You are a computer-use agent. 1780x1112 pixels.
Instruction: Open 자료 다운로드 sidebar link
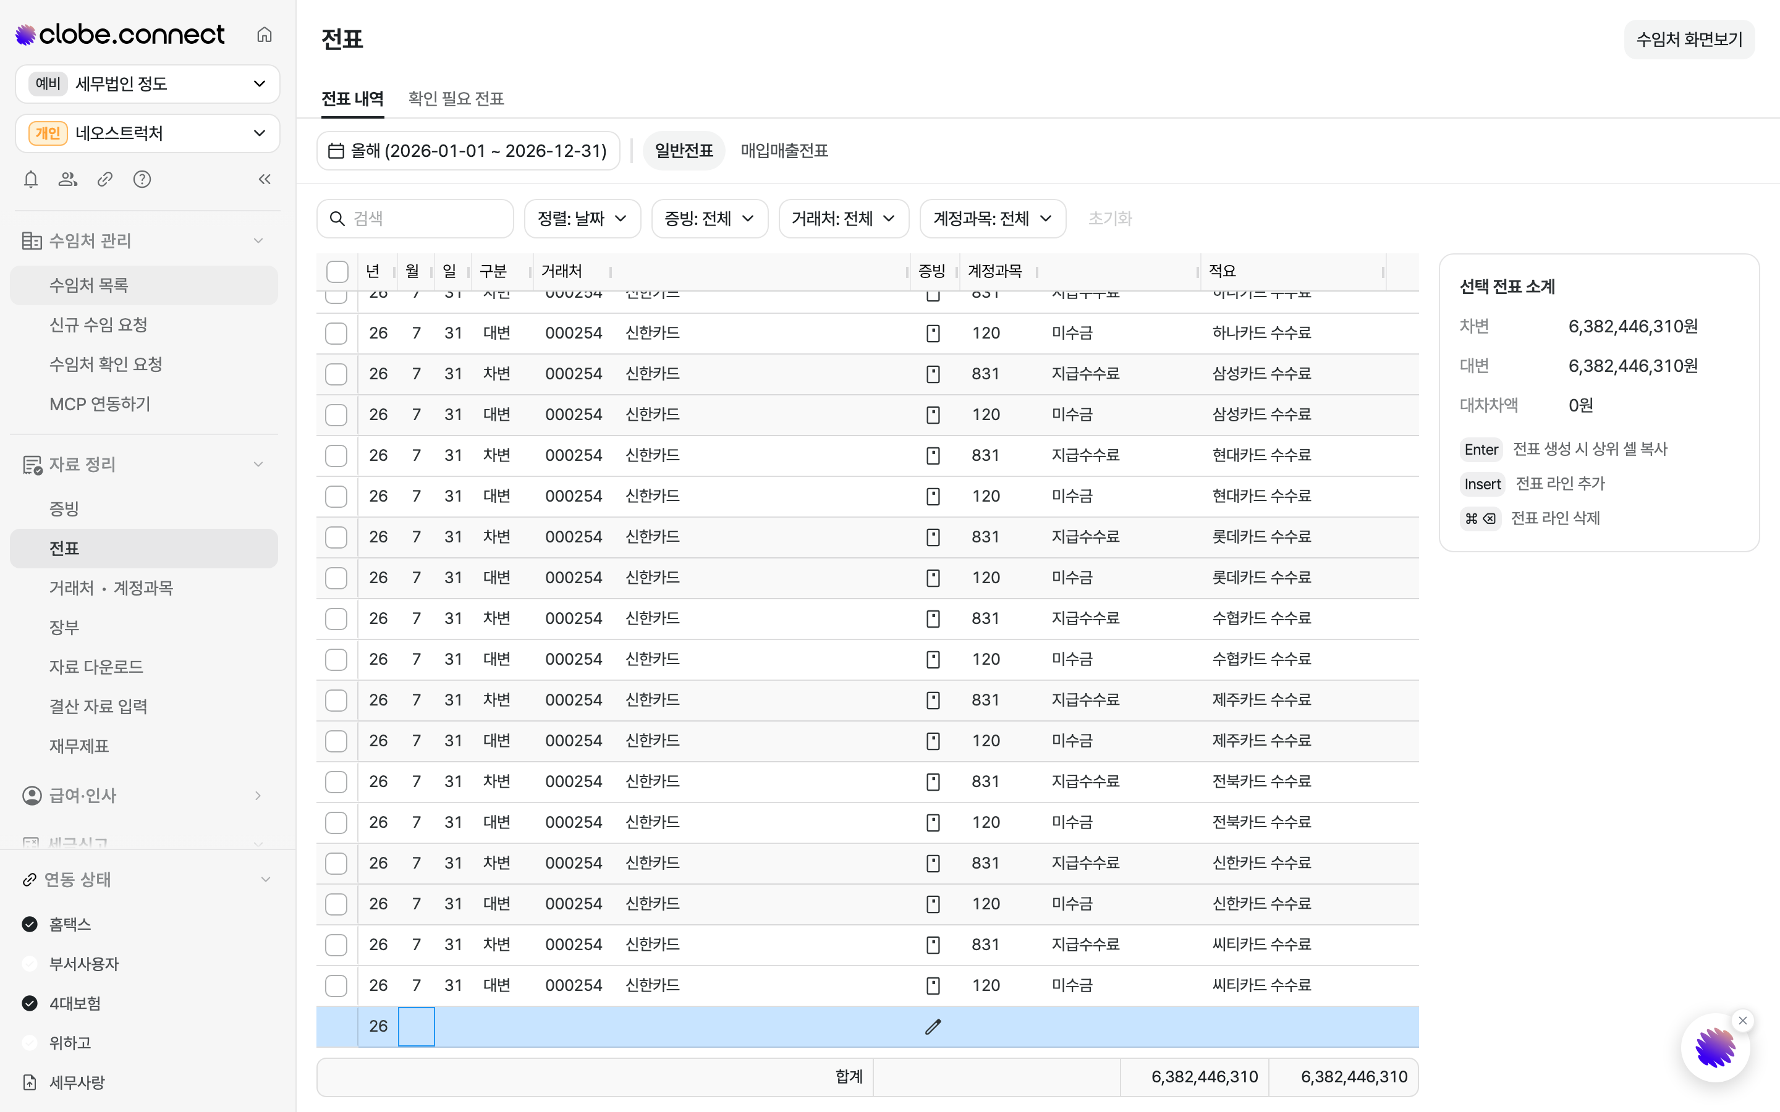click(143, 667)
